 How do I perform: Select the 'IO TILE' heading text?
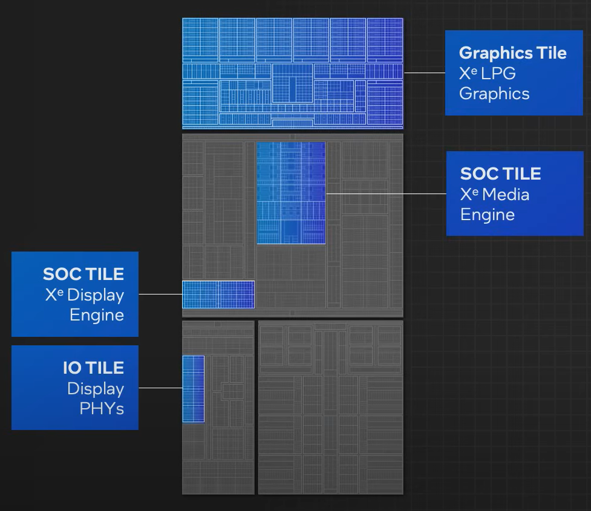94,368
